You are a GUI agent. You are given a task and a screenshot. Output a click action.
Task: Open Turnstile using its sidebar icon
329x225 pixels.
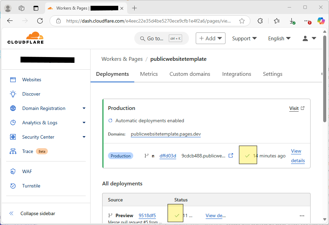13,186
